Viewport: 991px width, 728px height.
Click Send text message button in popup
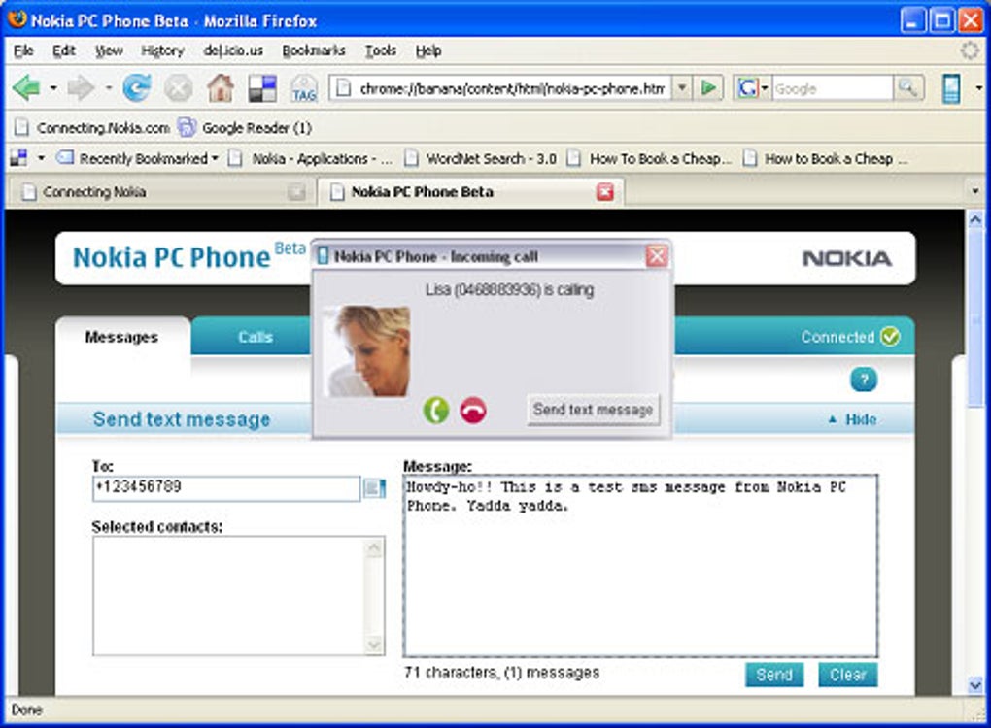tap(593, 410)
